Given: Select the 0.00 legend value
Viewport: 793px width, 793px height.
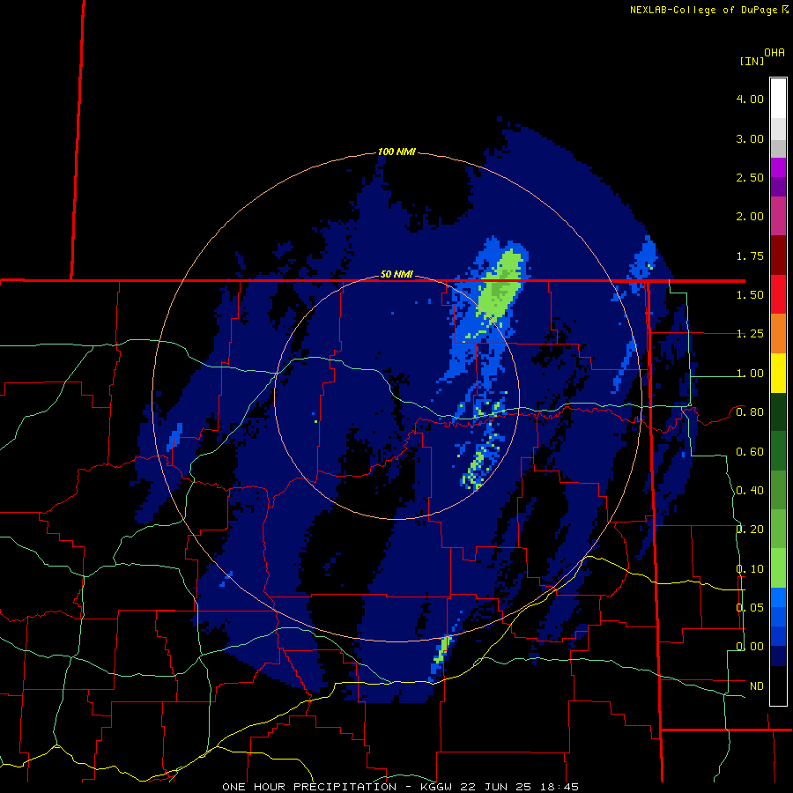Looking at the screenshot, I should tap(750, 647).
